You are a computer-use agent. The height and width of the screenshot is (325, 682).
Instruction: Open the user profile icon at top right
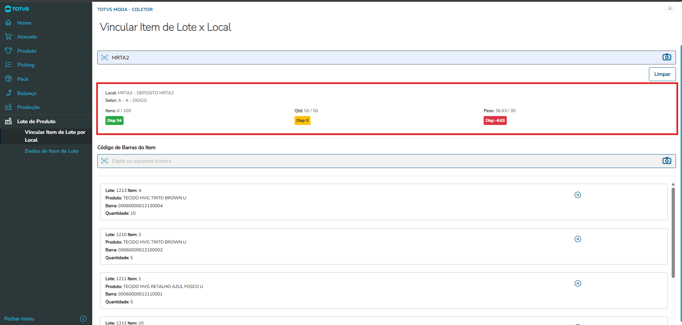[670, 9]
